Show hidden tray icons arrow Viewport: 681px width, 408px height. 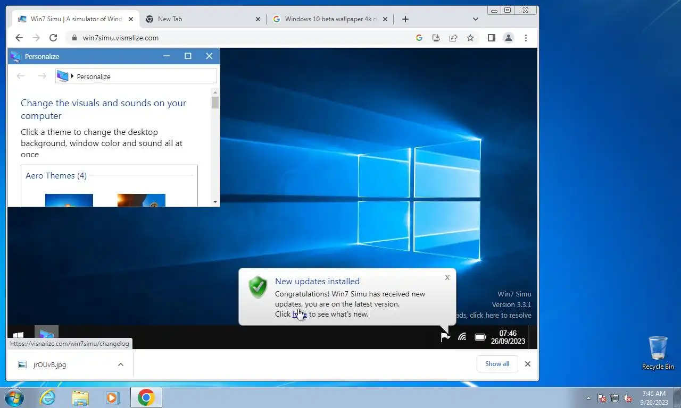coord(588,398)
